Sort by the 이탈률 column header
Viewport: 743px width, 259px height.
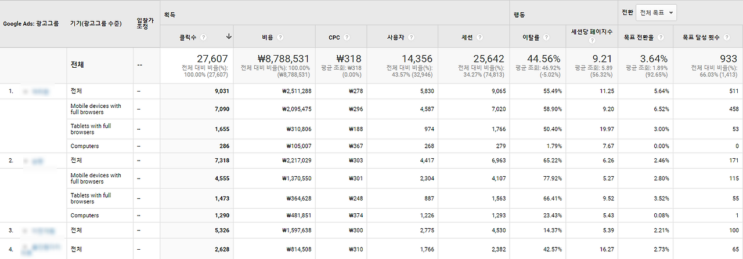(x=532, y=37)
